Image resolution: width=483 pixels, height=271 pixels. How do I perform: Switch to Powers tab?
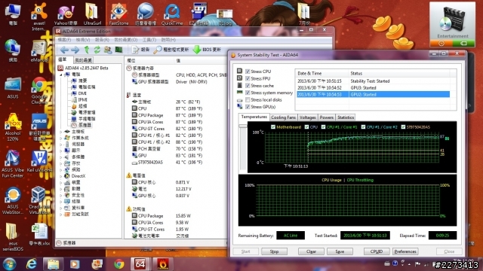click(x=327, y=117)
